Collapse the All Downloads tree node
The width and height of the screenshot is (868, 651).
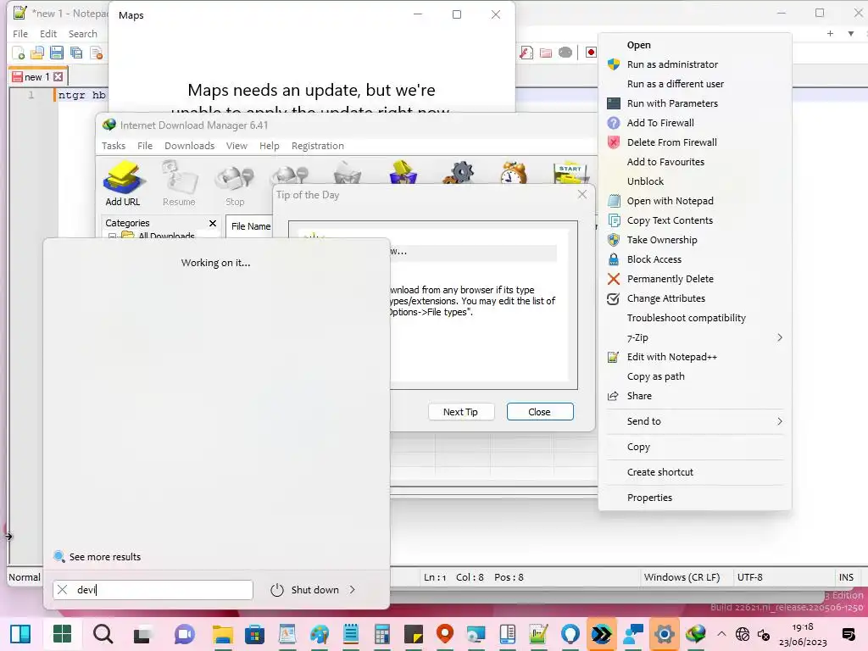[113, 236]
